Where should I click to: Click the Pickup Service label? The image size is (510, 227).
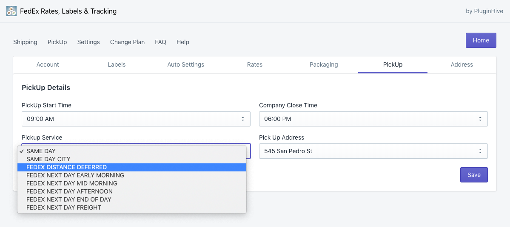coord(42,137)
